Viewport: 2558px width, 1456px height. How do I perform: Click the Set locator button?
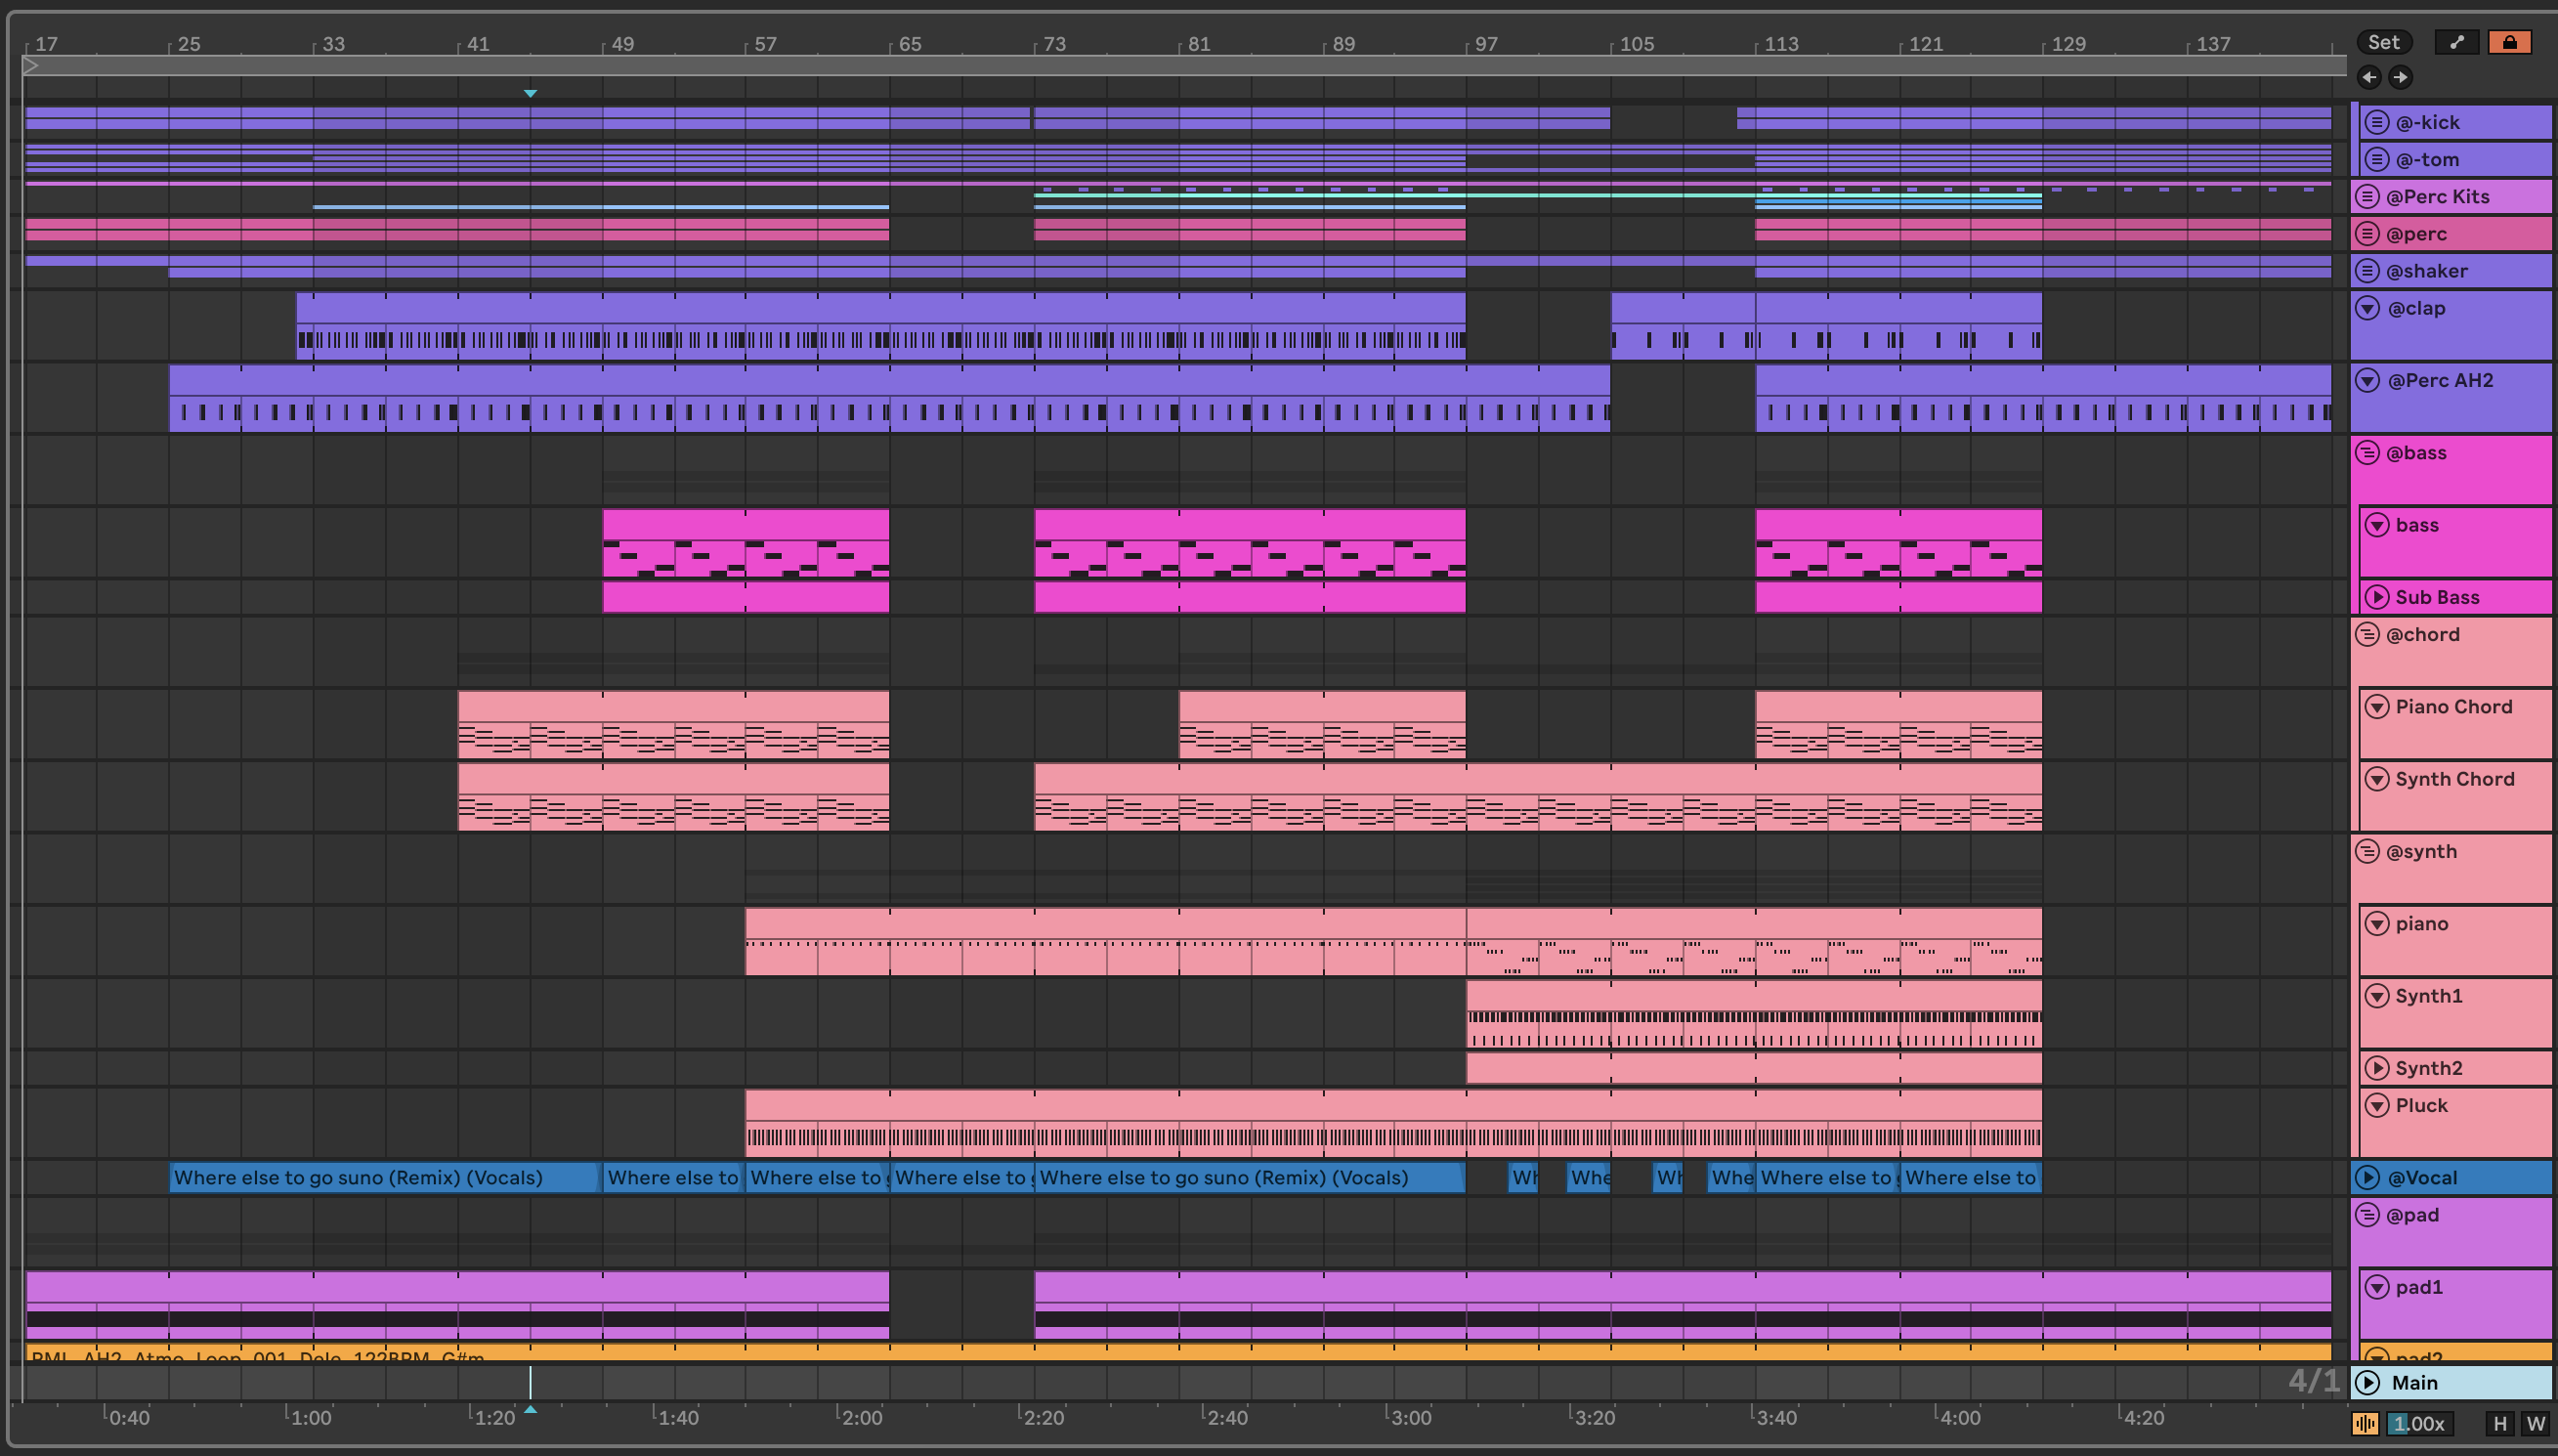point(2383,42)
